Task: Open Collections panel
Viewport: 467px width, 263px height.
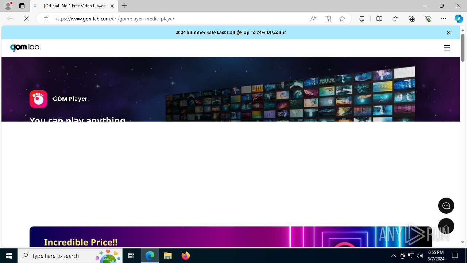Action: pos(412,19)
